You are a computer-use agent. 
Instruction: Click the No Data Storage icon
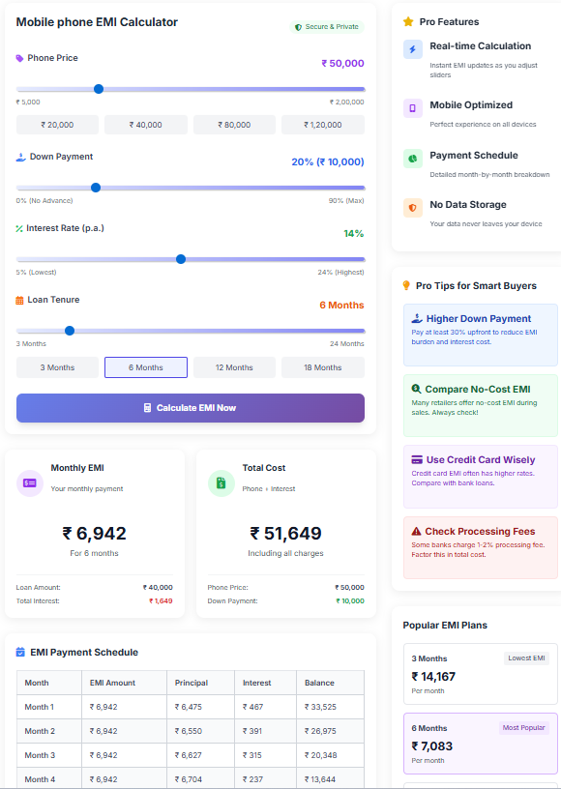click(412, 207)
